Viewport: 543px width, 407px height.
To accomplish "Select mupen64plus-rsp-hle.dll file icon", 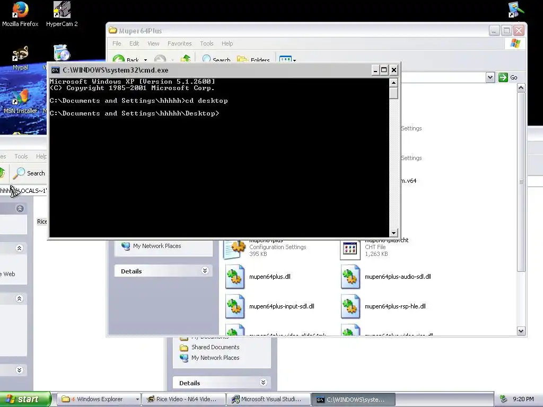I will [351, 306].
